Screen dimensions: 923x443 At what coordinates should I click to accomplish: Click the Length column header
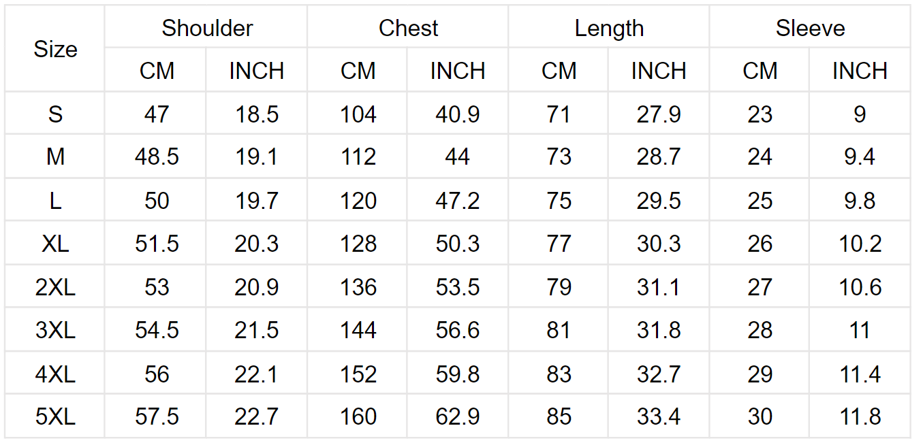pyautogui.click(x=608, y=28)
